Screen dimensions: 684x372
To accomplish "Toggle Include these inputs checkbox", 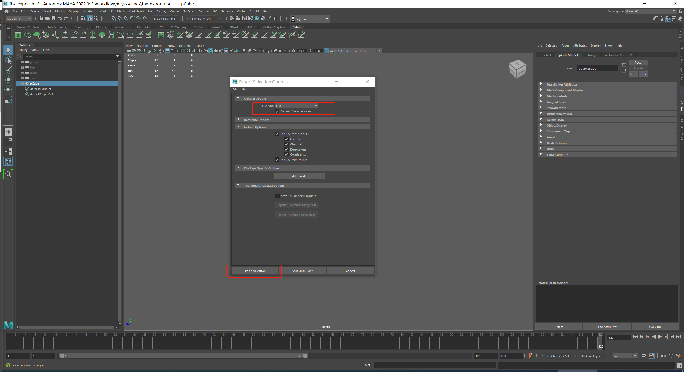I will 277,133.
